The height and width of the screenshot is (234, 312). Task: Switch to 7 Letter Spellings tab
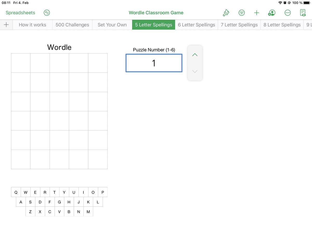pyautogui.click(x=239, y=25)
